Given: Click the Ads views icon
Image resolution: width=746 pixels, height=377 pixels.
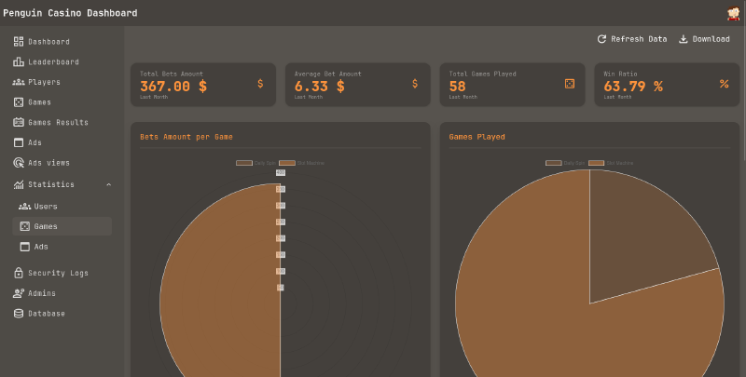Looking at the screenshot, I should [x=19, y=163].
